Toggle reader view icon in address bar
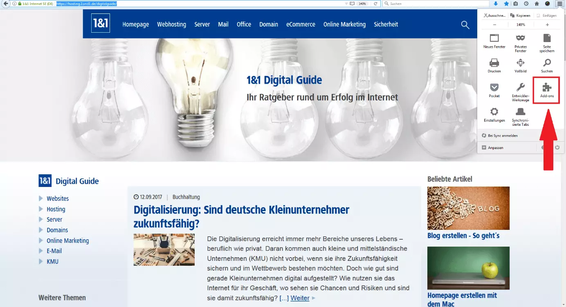 pyautogui.click(x=352, y=4)
